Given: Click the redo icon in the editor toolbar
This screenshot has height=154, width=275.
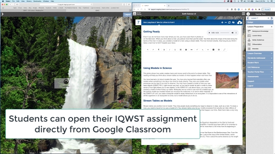Looking at the screenshot, I should pyautogui.click(x=153, y=50).
